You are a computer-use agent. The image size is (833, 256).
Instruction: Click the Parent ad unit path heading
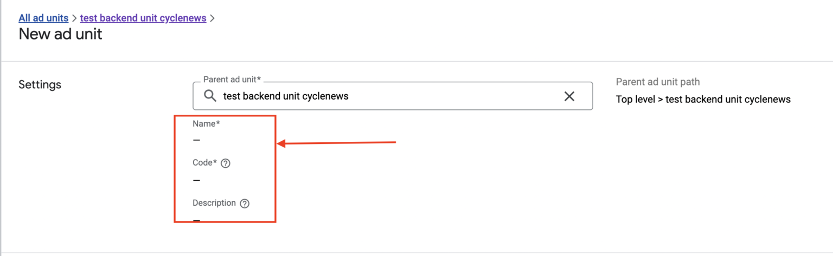658,82
